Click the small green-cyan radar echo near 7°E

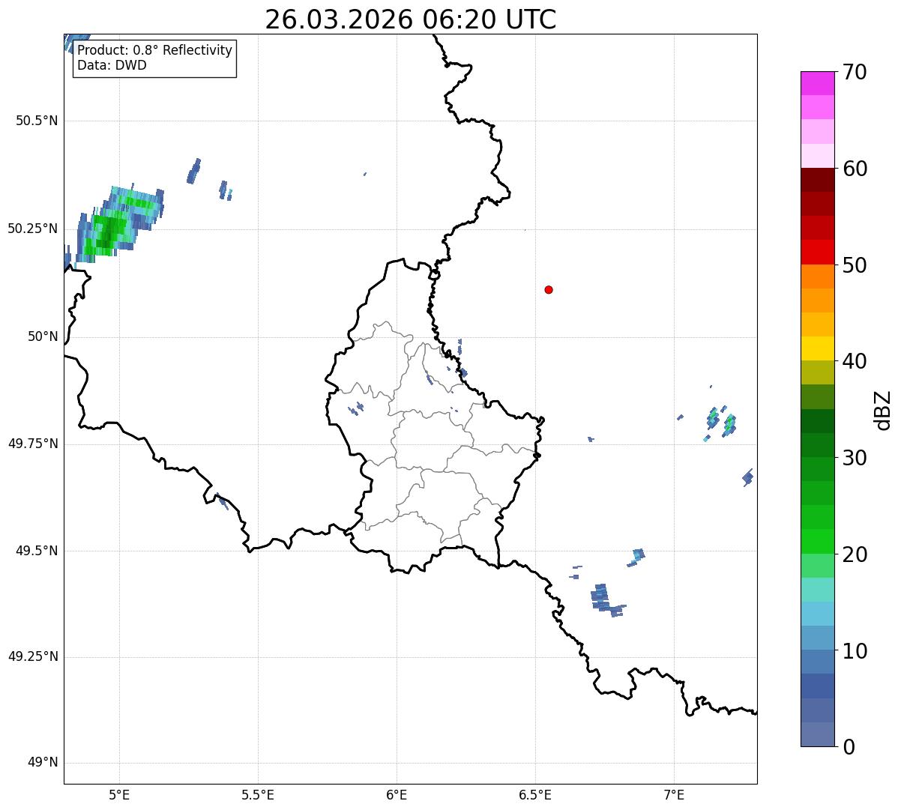(722, 422)
